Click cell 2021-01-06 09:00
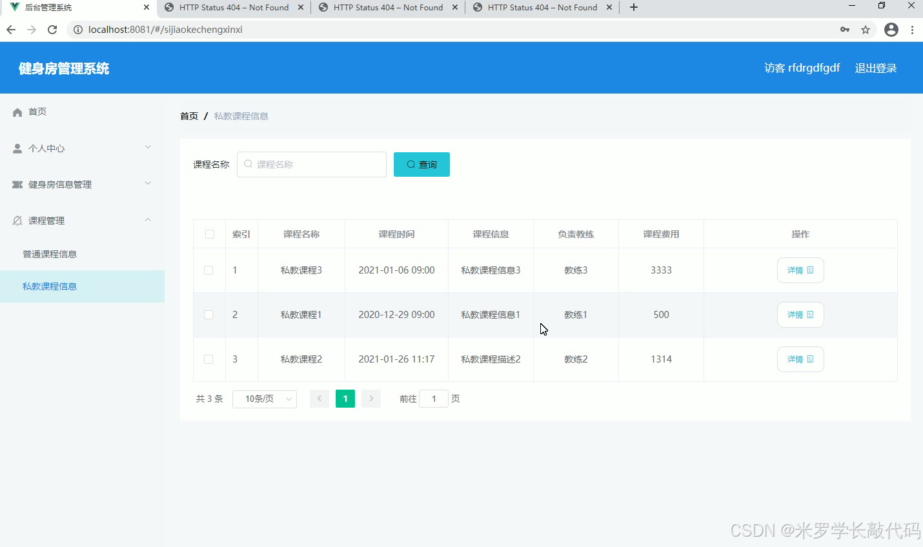Viewport: 923px width, 547px height. 396,270
